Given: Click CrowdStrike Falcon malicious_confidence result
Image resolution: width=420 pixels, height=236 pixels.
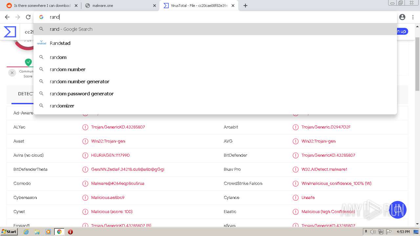Looking at the screenshot, I should click(x=336, y=184).
